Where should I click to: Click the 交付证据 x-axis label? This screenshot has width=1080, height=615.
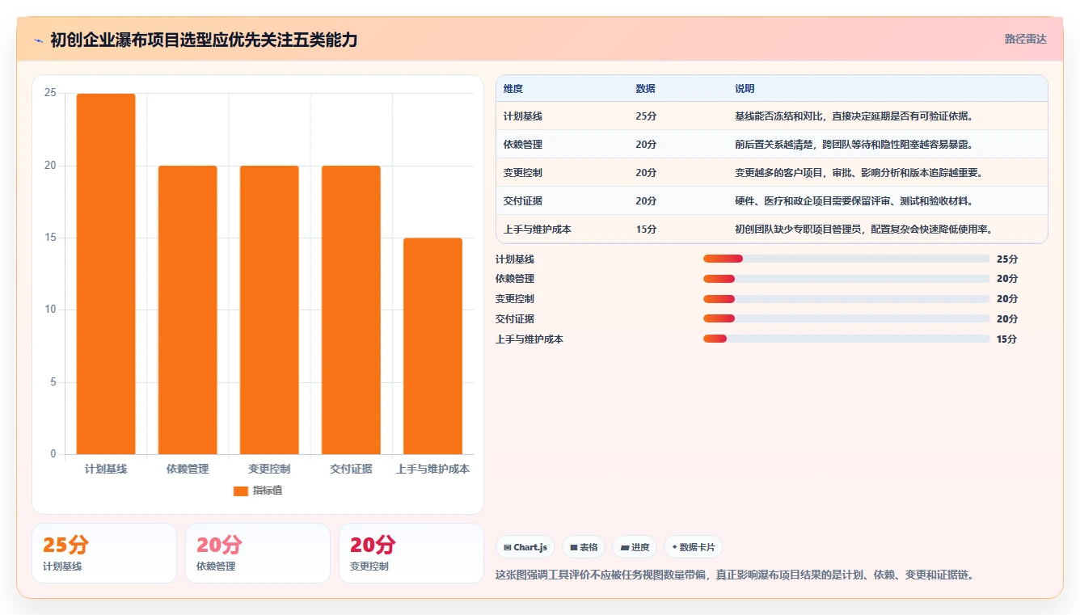(x=351, y=469)
